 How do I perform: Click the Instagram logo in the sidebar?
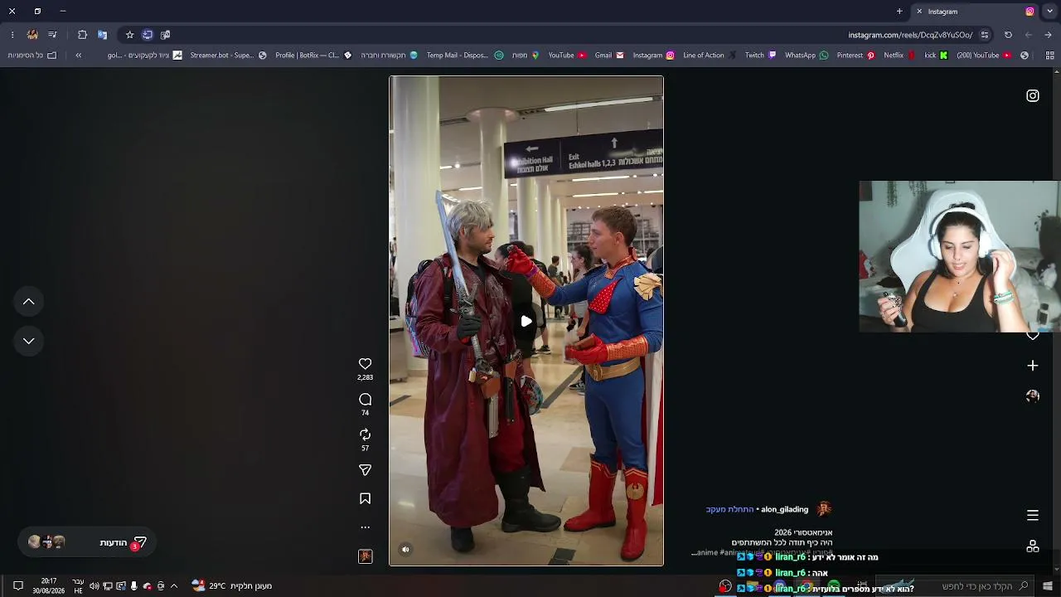coord(1033,95)
